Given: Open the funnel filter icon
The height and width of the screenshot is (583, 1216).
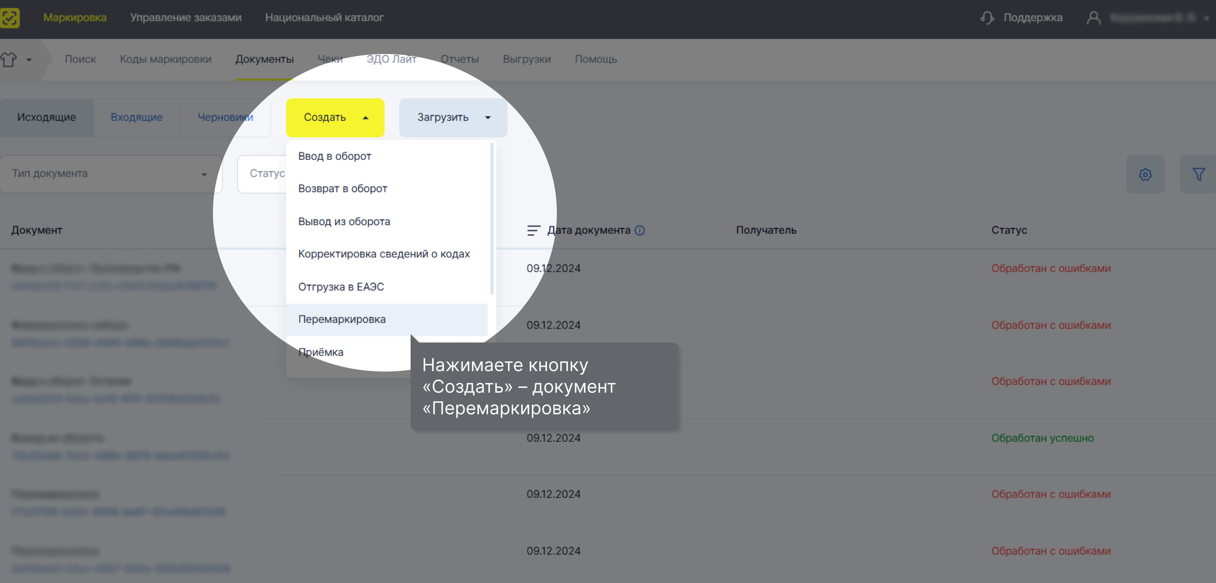Looking at the screenshot, I should click(1198, 174).
